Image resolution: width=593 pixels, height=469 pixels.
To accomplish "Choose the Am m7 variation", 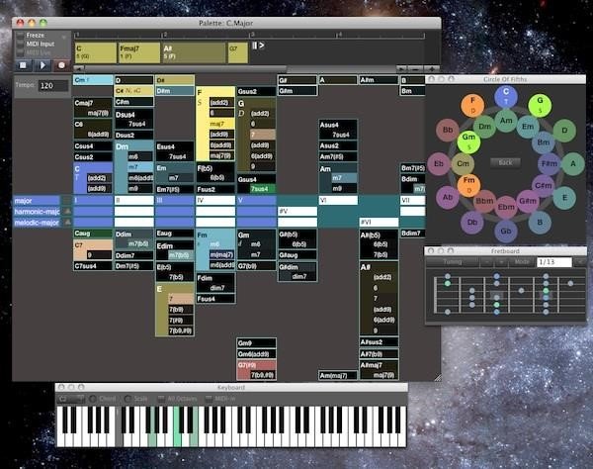I will pos(344,177).
